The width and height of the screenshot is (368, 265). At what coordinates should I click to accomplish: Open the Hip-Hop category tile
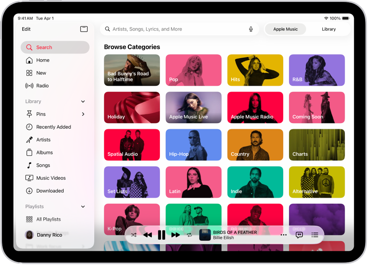193,145
